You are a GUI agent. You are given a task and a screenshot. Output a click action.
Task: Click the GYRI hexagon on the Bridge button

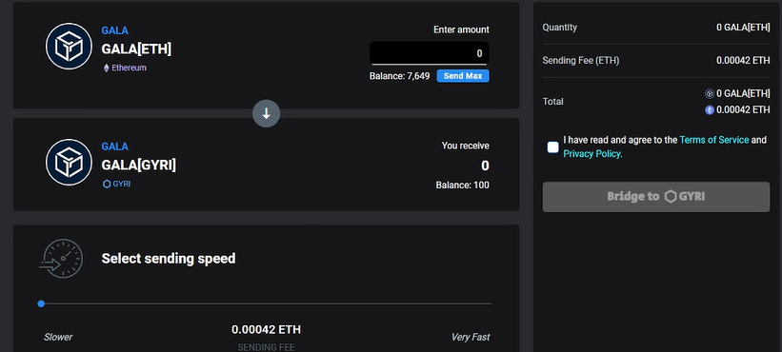tap(671, 197)
